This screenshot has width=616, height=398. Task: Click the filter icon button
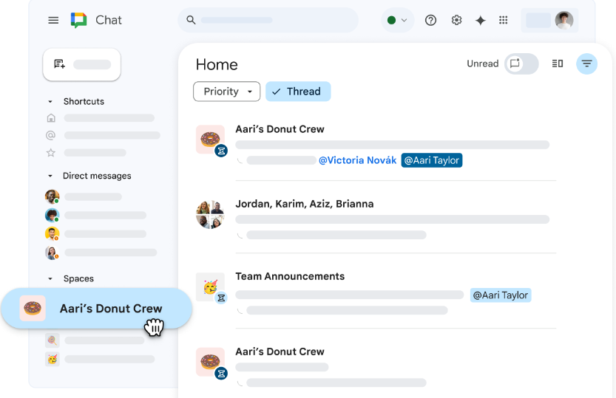pyautogui.click(x=587, y=64)
